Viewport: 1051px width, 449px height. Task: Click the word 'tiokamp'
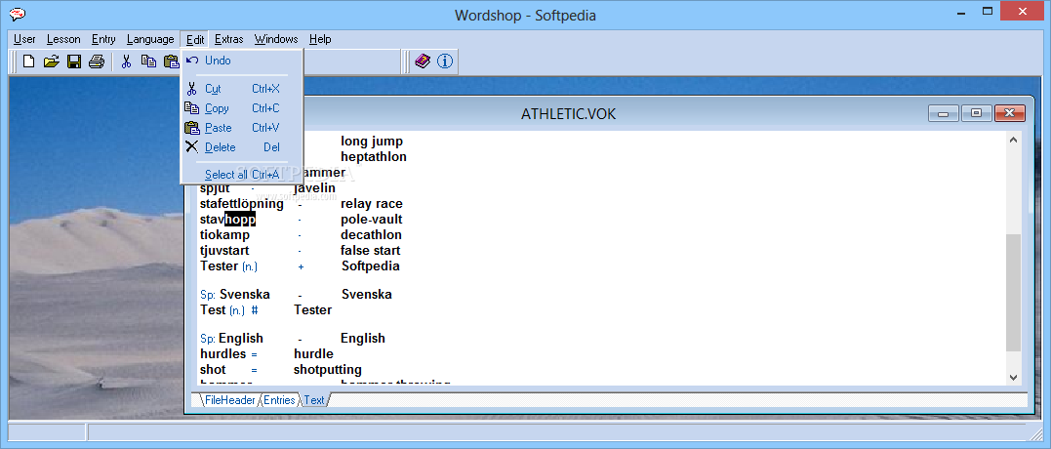224,235
